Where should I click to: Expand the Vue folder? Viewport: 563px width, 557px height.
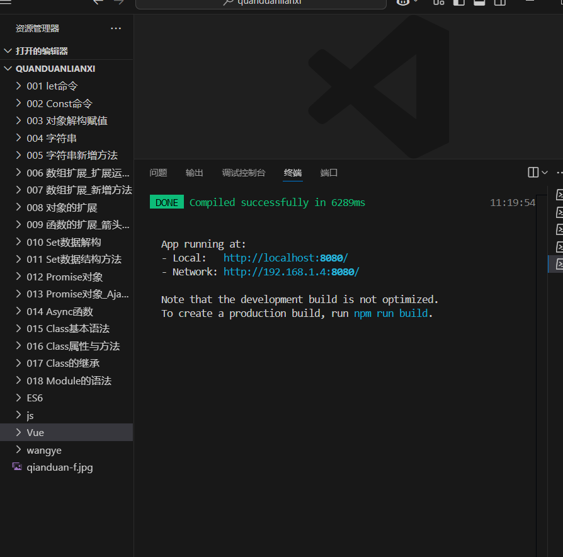tap(66, 432)
